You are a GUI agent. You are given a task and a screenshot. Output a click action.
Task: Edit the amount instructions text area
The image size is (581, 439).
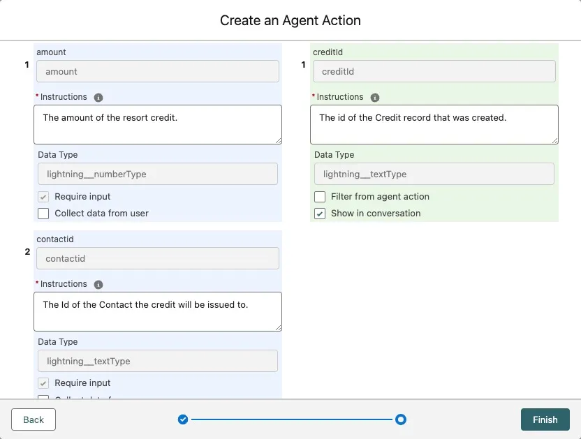pos(157,124)
